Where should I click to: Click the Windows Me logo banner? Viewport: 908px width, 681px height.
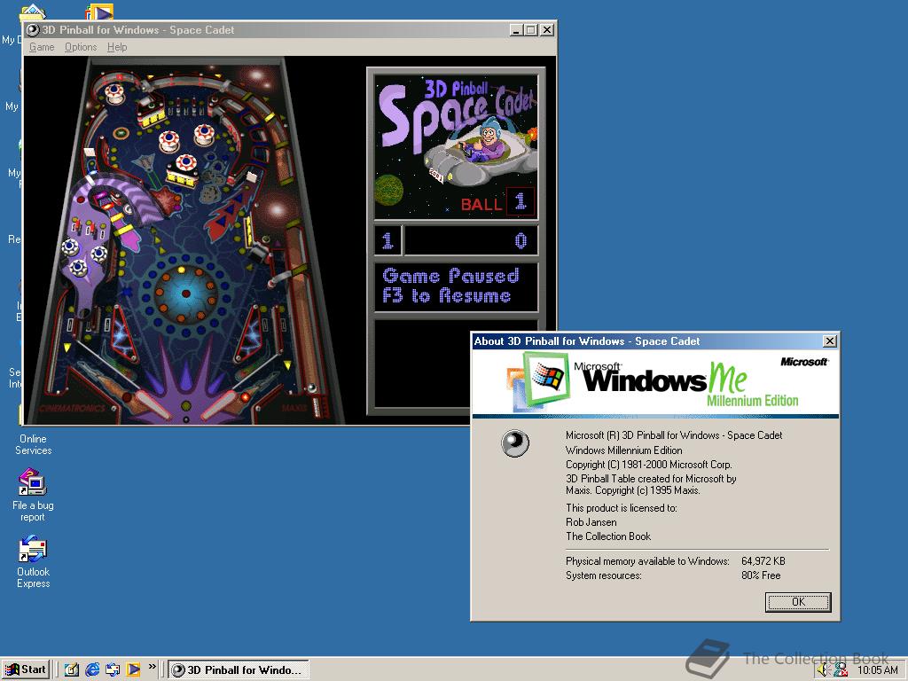(x=655, y=382)
